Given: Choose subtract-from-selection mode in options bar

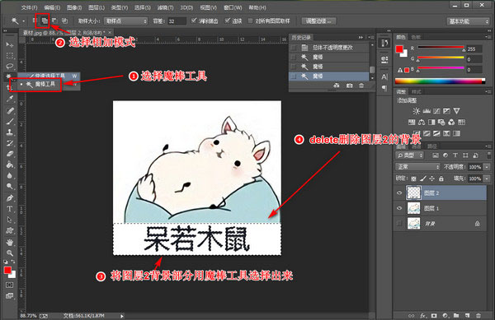Looking at the screenshot, I should click(54, 21).
